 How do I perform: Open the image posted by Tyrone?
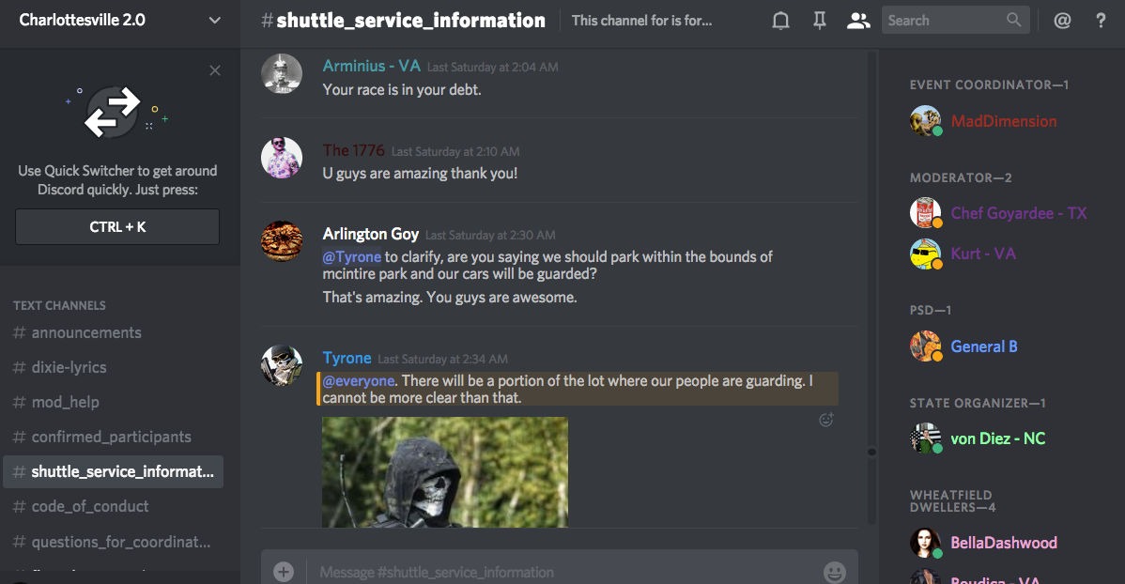tap(445, 471)
